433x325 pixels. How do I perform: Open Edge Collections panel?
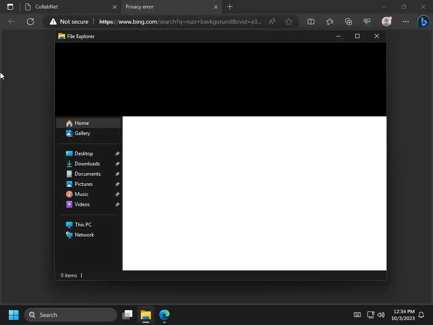click(348, 22)
